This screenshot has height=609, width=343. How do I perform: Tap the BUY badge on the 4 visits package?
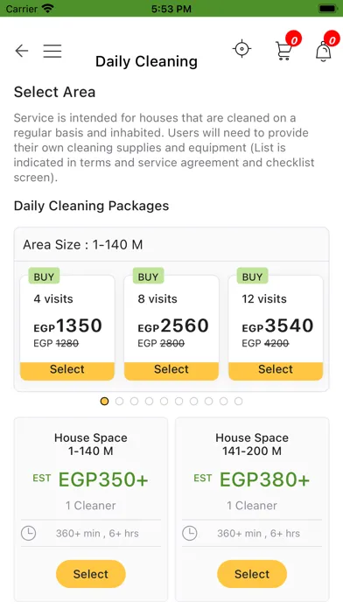(x=44, y=276)
